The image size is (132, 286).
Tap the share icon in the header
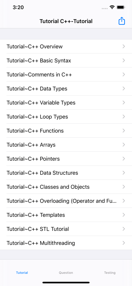[122, 21]
